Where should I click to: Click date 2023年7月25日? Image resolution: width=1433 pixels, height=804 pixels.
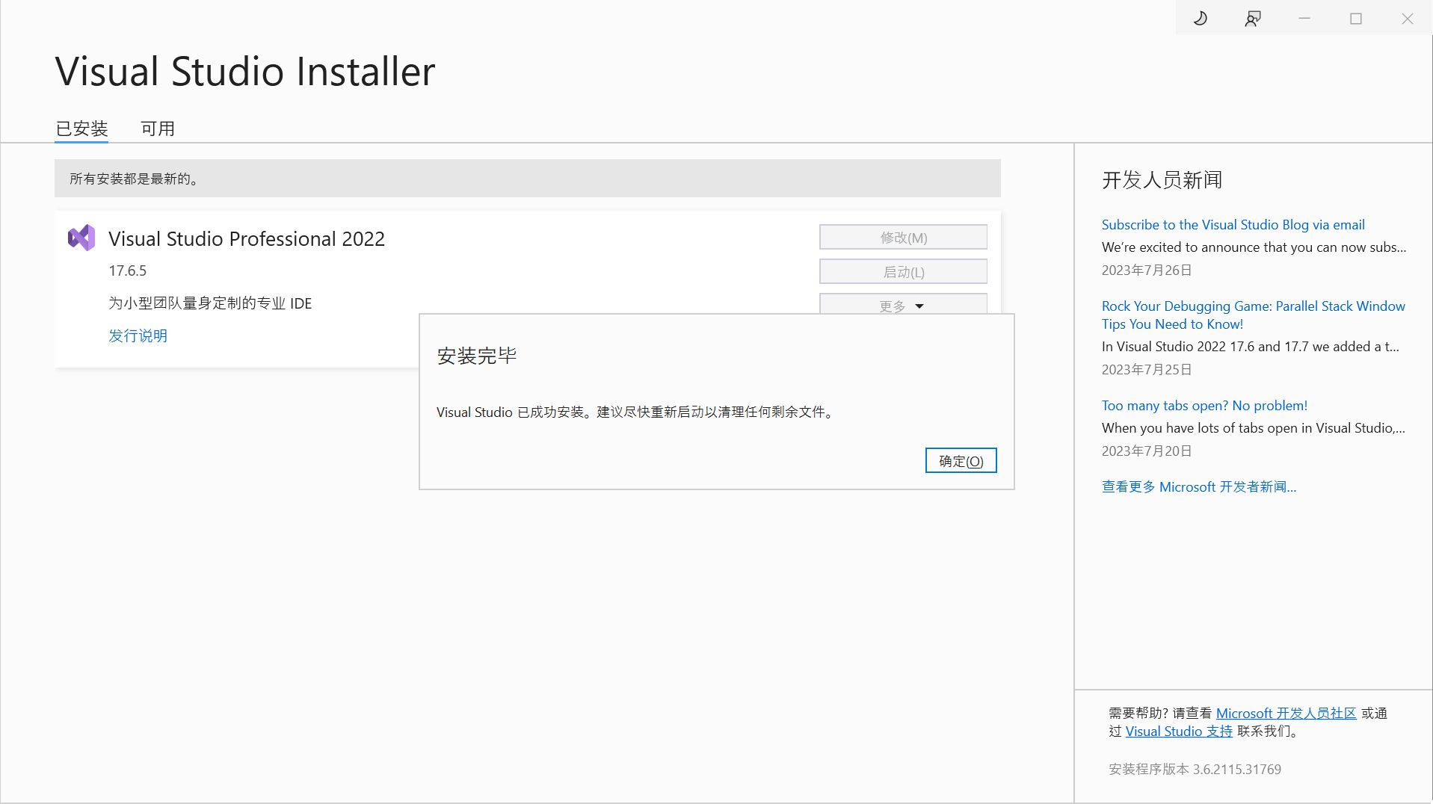click(1147, 370)
